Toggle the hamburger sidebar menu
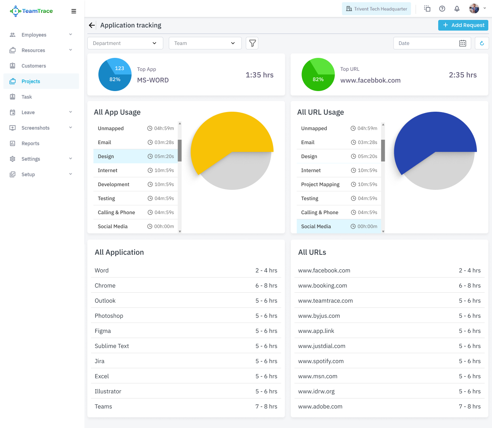 point(74,11)
